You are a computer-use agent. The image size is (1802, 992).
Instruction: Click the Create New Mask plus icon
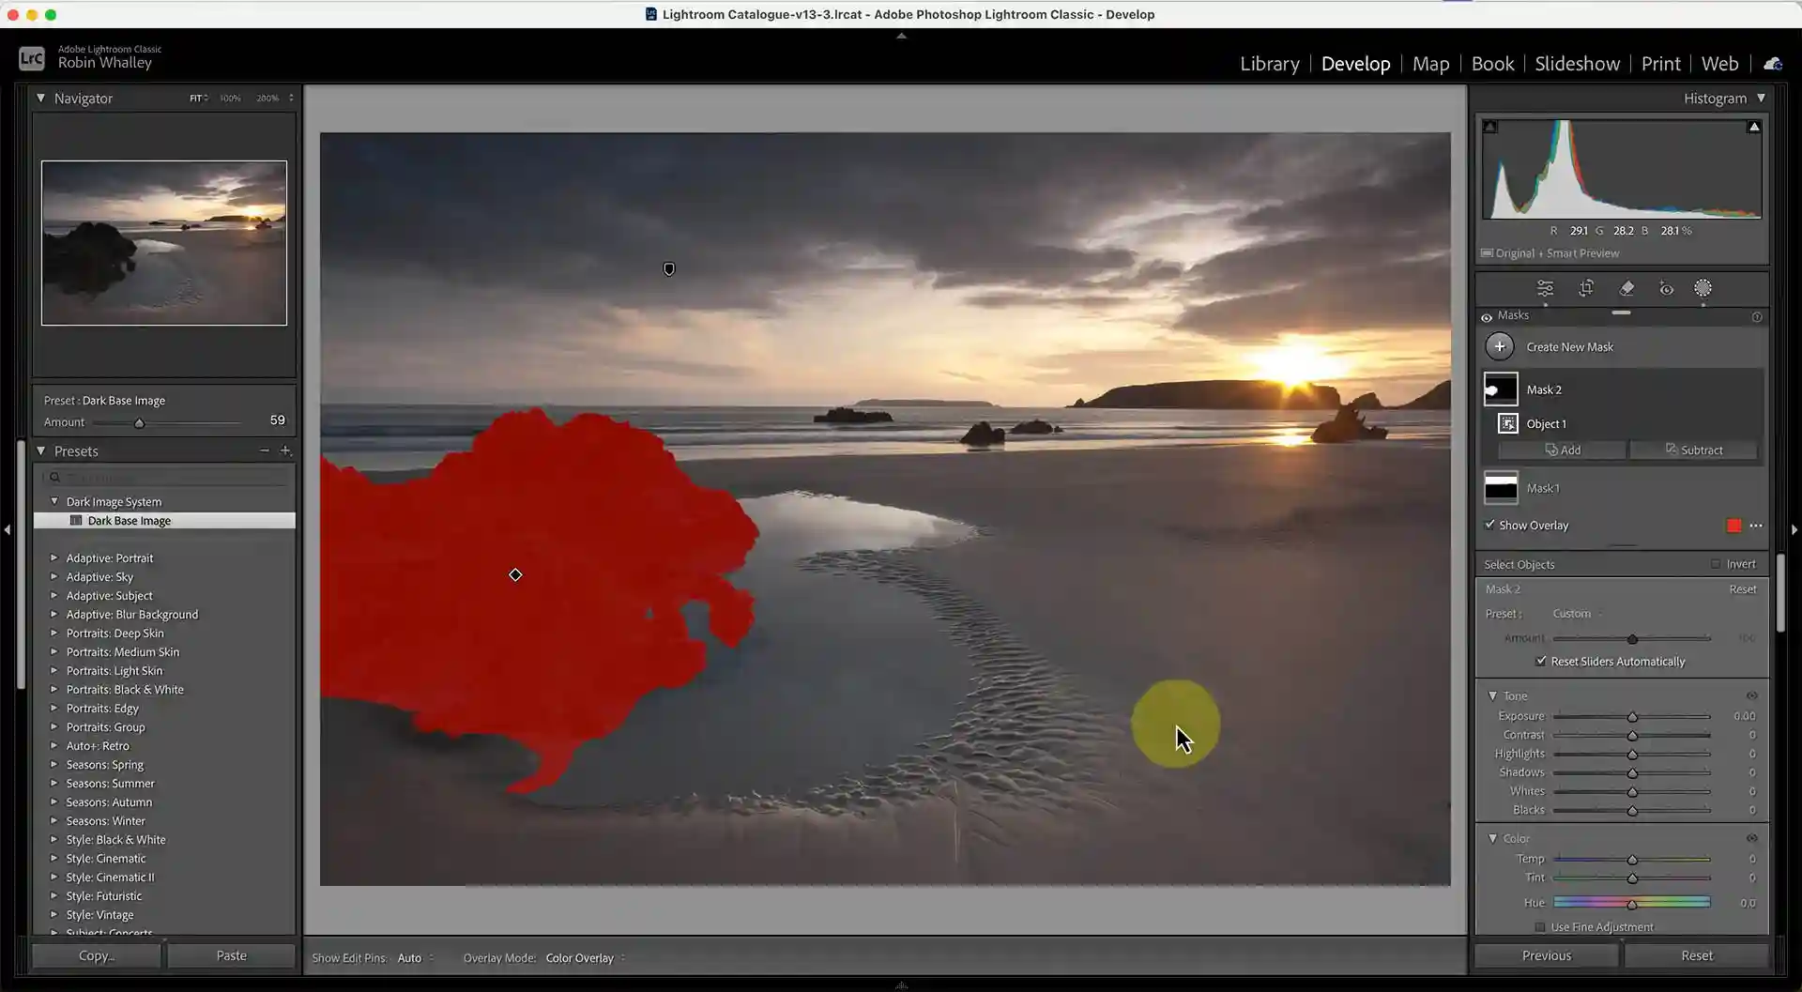coord(1500,346)
